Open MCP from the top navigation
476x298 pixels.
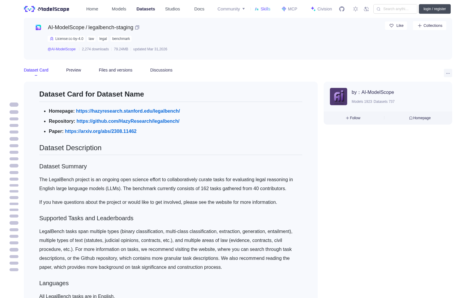(289, 9)
